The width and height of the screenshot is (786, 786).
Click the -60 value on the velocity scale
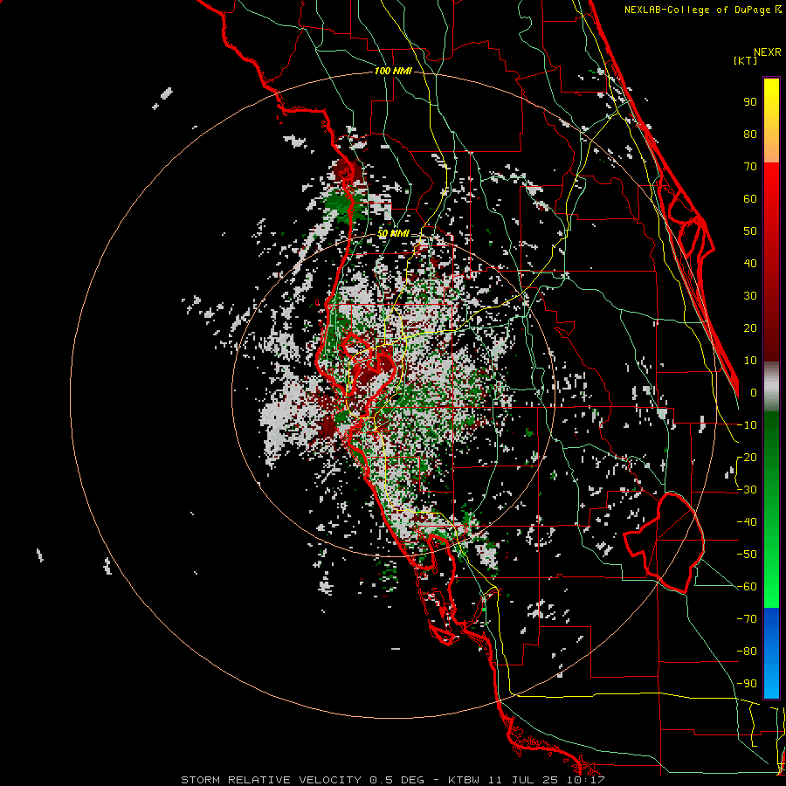(747, 587)
